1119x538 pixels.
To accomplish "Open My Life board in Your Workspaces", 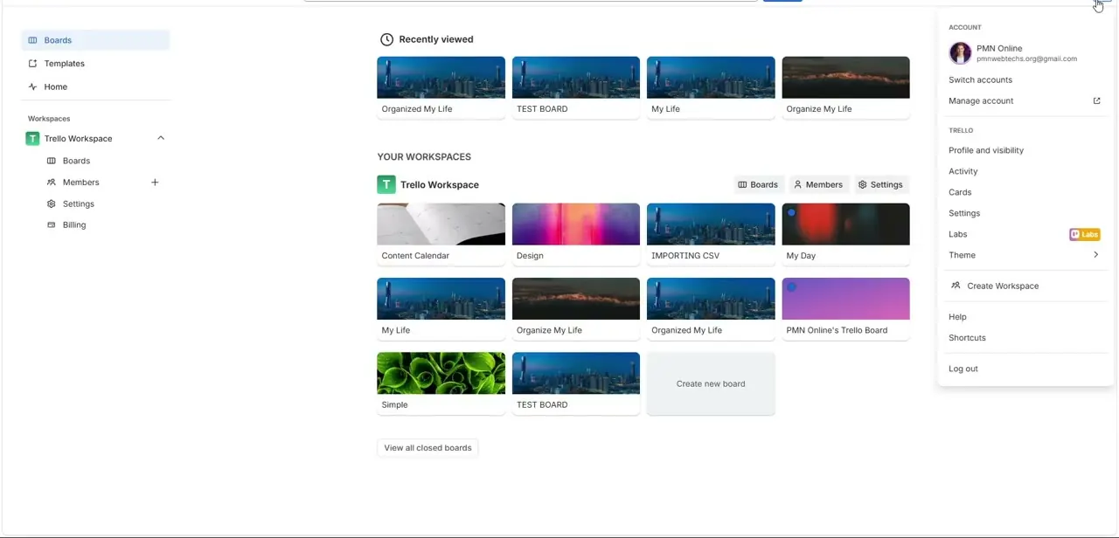I will (x=441, y=309).
